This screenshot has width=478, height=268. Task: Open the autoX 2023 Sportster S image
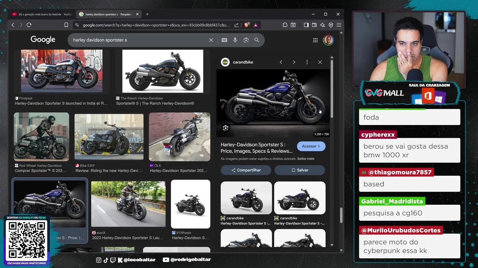coord(128,204)
